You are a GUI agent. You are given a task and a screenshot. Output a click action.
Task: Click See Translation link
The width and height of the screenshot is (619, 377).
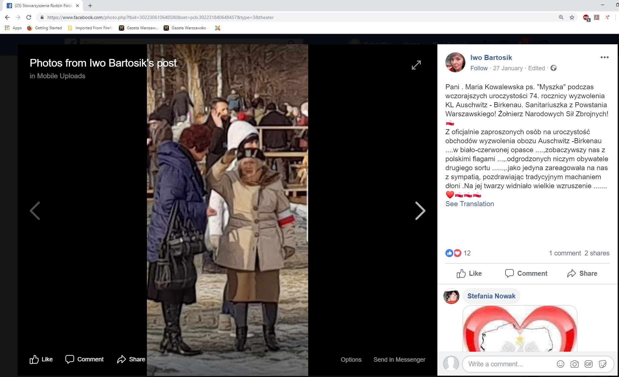(469, 204)
